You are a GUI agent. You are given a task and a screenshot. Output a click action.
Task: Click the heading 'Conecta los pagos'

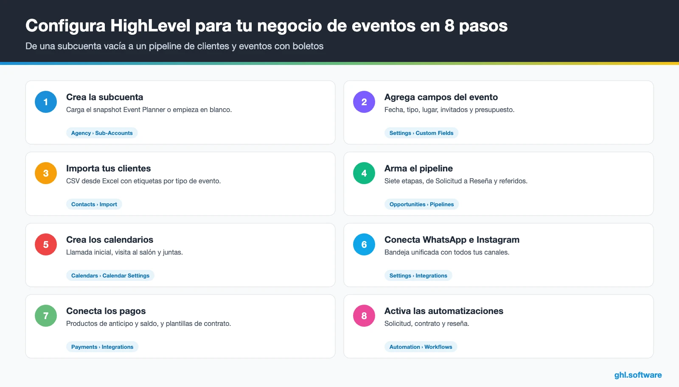(x=106, y=311)
